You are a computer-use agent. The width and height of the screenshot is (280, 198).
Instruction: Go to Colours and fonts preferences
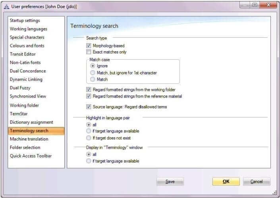click(x=27, y=46)
